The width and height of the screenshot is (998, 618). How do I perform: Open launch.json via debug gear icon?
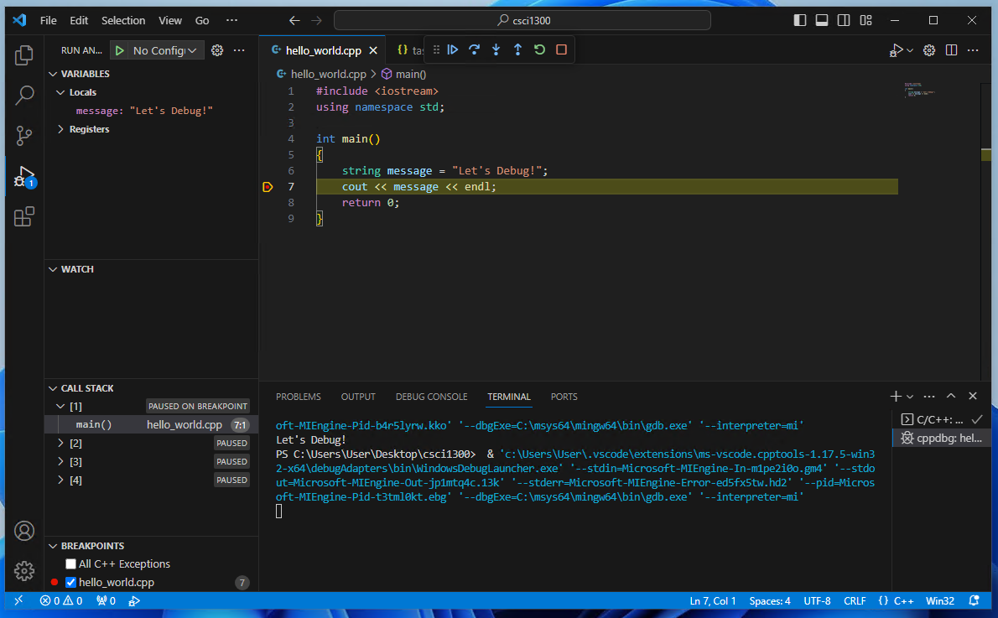(217, 50)
